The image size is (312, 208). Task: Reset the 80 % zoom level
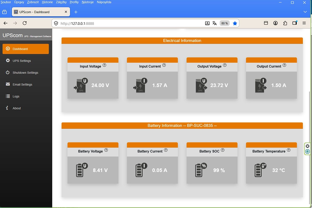[224, 23]
